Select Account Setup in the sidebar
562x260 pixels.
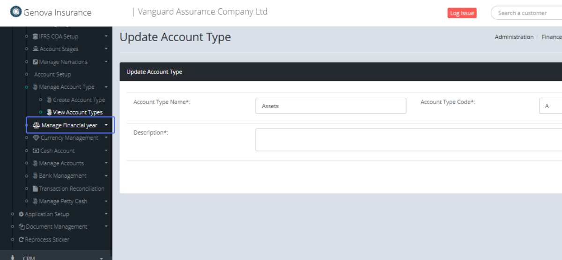point(52,74)
